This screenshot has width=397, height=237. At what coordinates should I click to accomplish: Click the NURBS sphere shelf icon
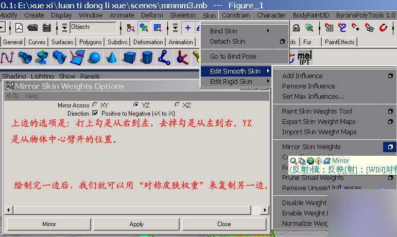click(x=94, y=58)
